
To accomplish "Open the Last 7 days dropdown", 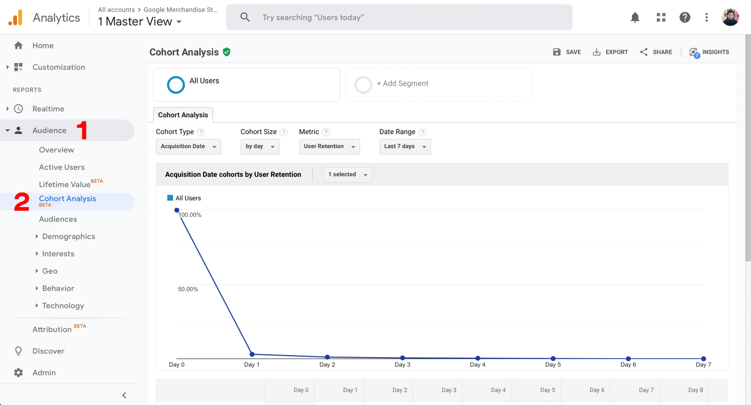I will click(x=405, y=147).
